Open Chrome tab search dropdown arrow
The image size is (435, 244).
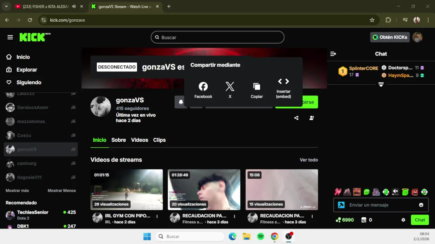click(6, 6)
